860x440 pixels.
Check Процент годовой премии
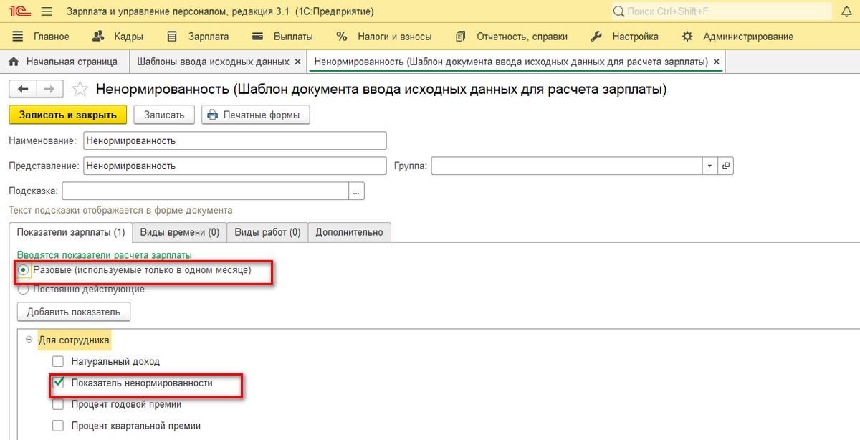[58, 404]
